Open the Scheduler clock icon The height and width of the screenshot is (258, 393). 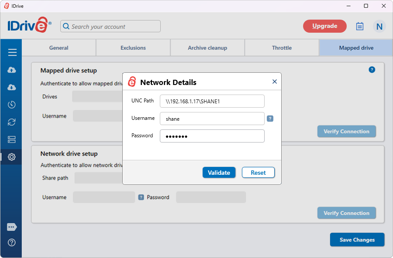[x=12, y=105]
